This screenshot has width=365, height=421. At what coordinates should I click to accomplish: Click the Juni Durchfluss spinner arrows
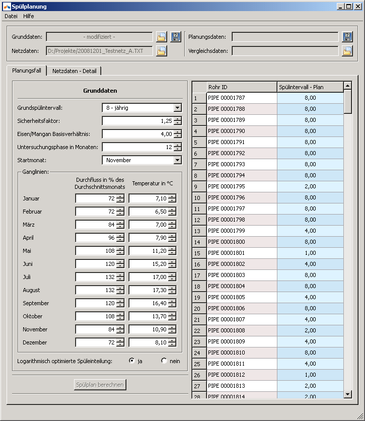(120, 264)
